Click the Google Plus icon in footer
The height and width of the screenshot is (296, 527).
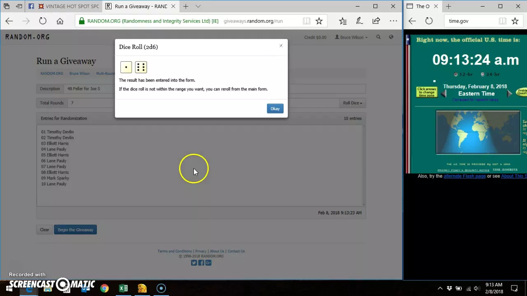pos(208,263)
